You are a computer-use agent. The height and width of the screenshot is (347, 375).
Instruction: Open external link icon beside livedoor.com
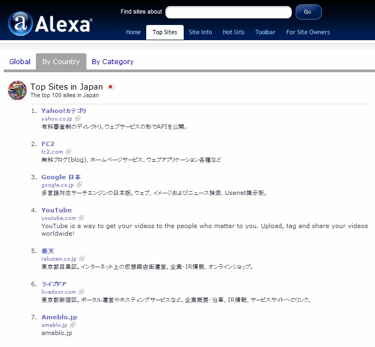[82, 292]
